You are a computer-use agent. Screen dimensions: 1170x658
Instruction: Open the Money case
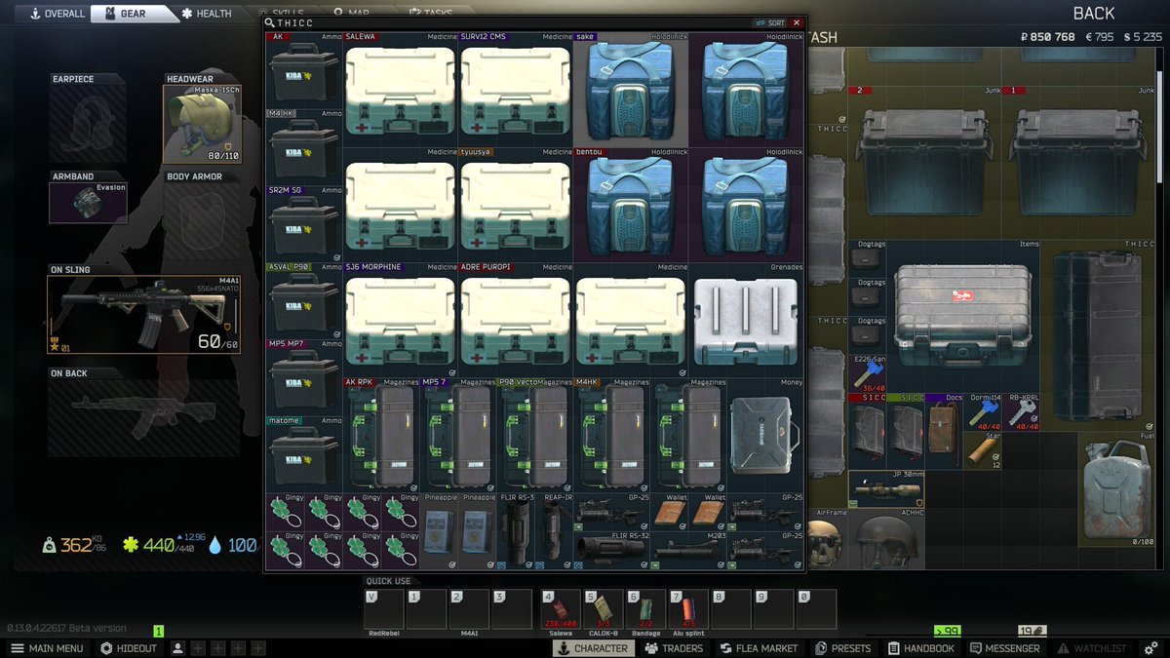click(766, 435)
